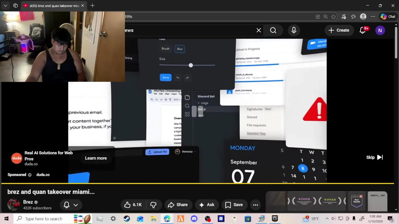Skip the advertisement
399x224 pixels.
coord(374,157)
